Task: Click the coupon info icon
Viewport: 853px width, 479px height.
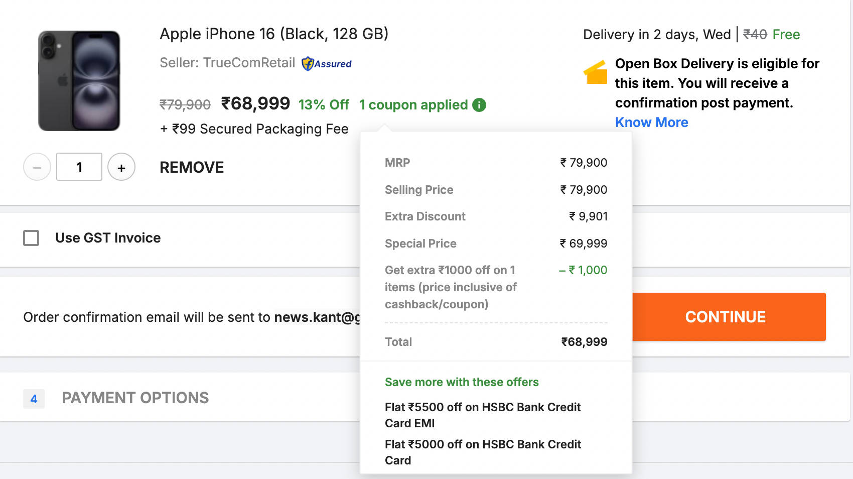Action: 479,105
